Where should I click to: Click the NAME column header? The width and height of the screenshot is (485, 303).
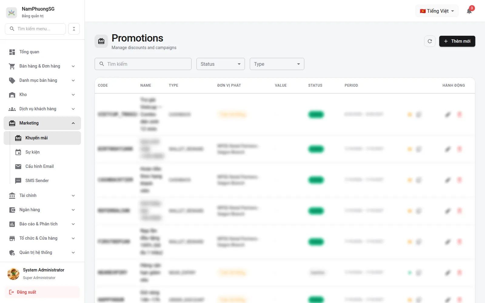[x=145, y=85]
